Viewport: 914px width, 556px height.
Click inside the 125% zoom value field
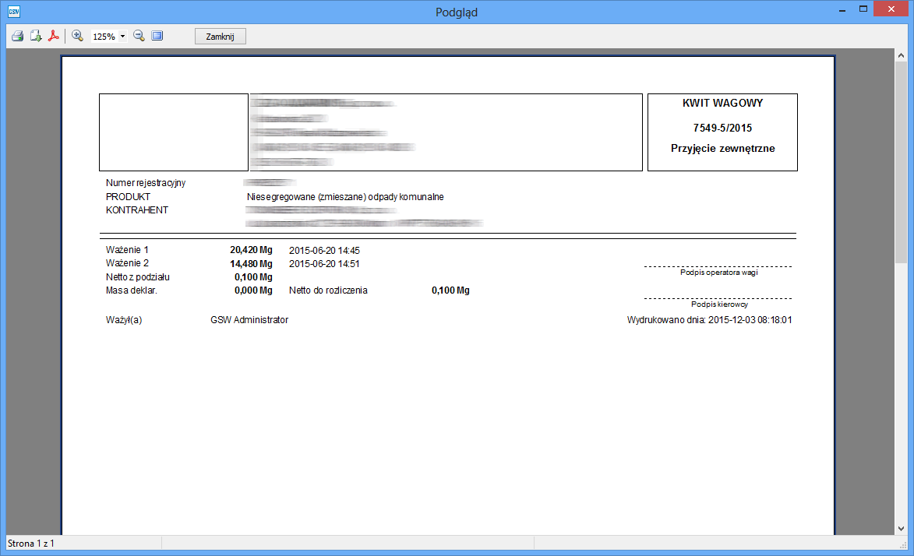click(x=104, y=37)
